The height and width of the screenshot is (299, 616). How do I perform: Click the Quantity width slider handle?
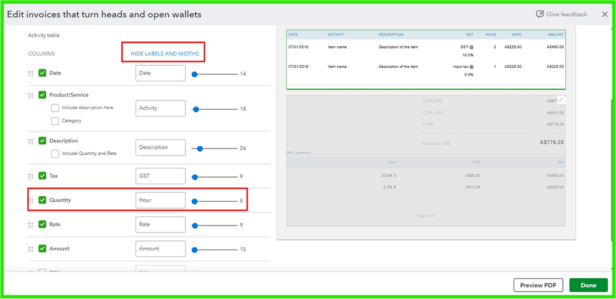pos(194,202)
